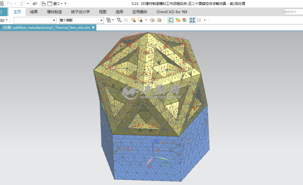303x185 pixels.
Task: Click the grey cube with orange diagonal line icon
Action: point(152,20)
